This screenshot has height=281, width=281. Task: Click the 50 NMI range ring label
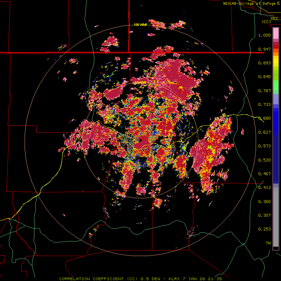pyautogui.click(x=140, y=83)
